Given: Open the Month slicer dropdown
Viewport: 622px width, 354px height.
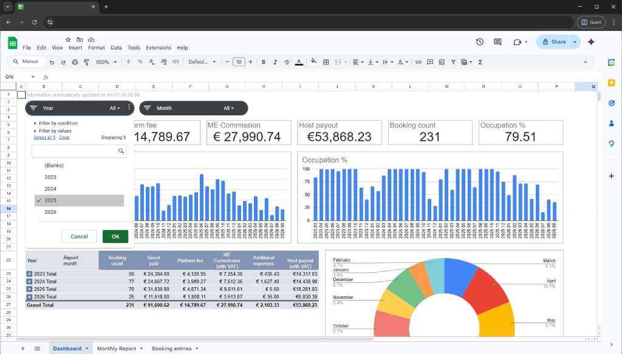Looking at the screenshot, I should pyautogui.click(x=228, y=108).
